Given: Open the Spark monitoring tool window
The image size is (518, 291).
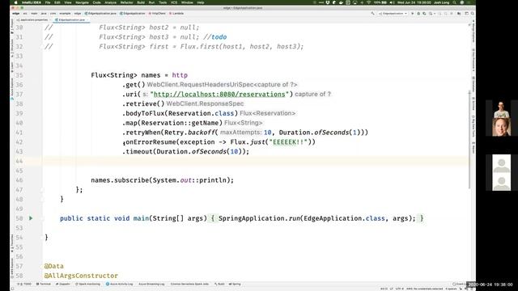Looking at the screenshot, I should pyautogui.click(x=88, y=284).
